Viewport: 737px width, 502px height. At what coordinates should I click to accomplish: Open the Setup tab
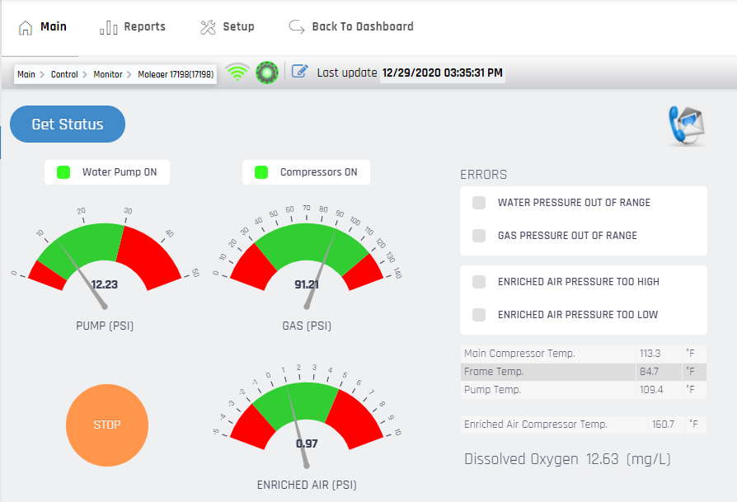237,26
